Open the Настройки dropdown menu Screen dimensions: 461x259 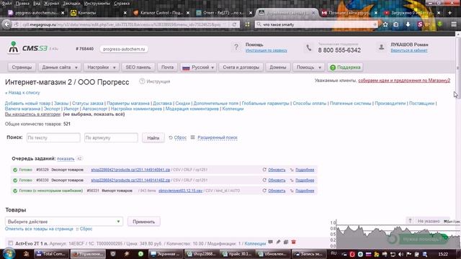pyautogui.click(x=101, y=67)
